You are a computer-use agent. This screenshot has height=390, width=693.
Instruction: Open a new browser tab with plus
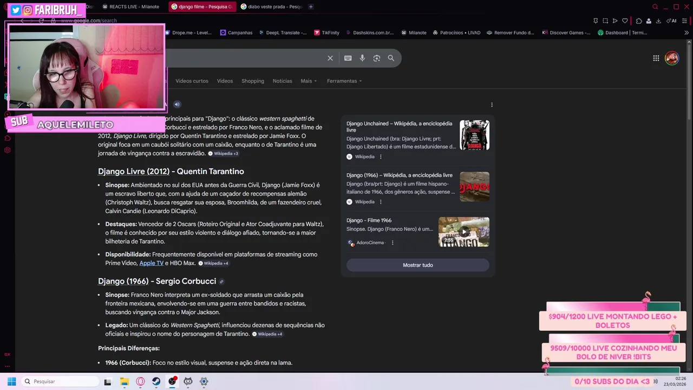pos(311,6)
